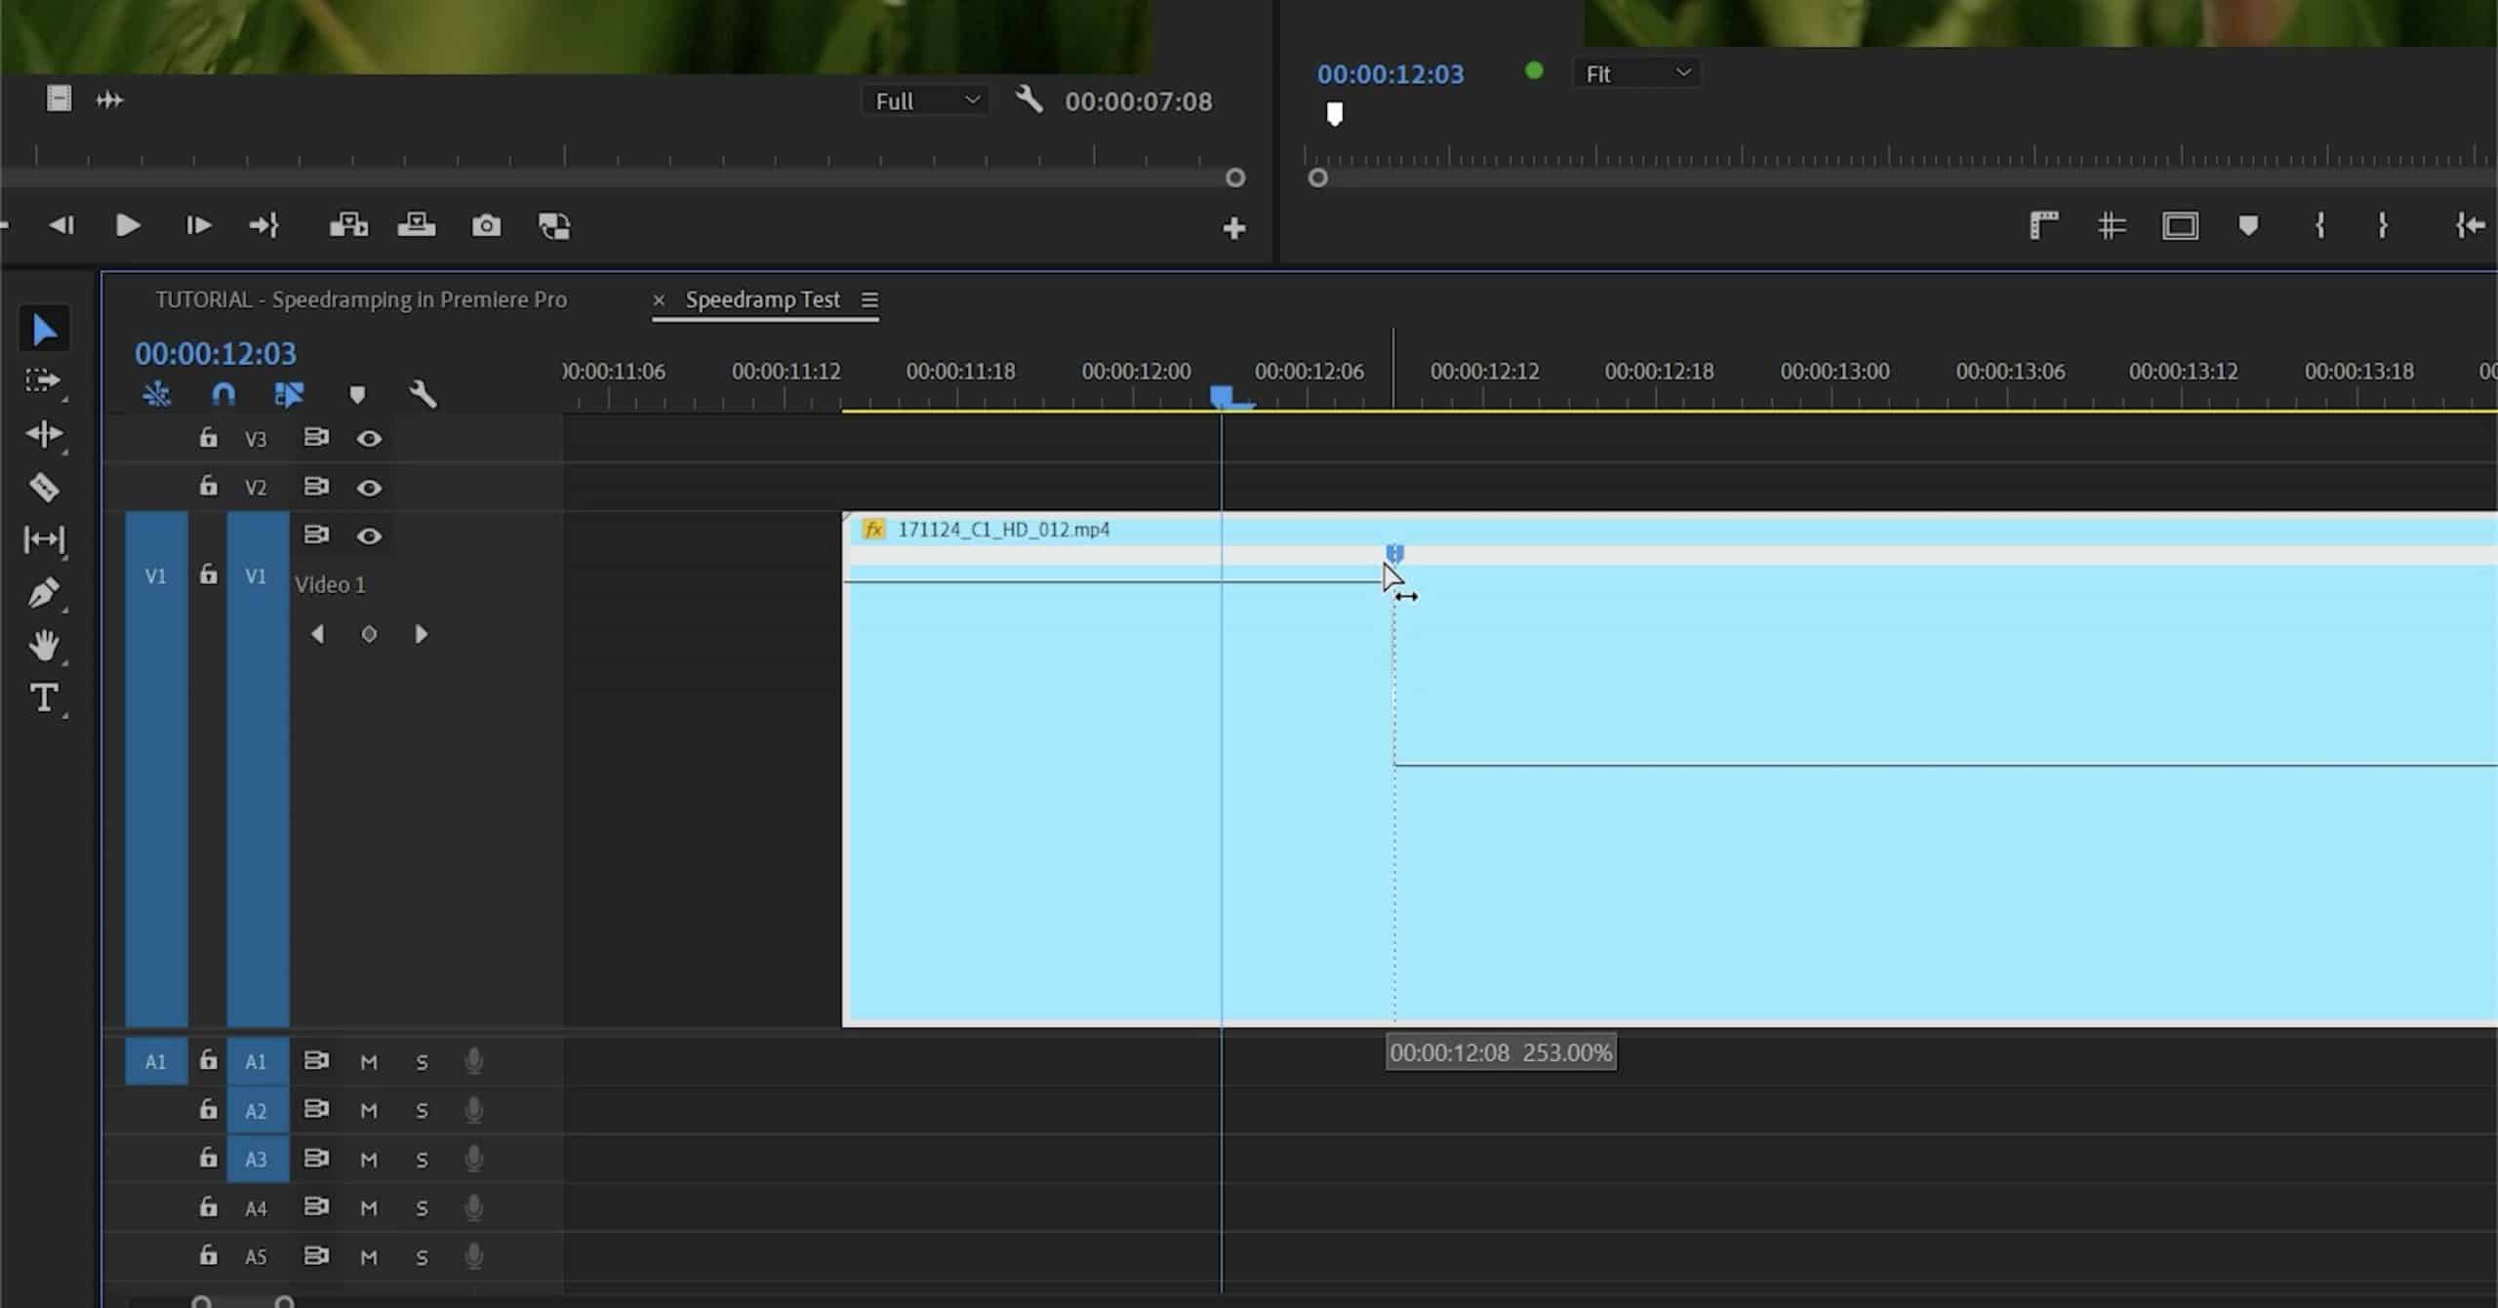This screenshot has height=1308, width=2498.
Task: Switch to TUTORIAL - Speedramping sequence tab
Action: 361,299
